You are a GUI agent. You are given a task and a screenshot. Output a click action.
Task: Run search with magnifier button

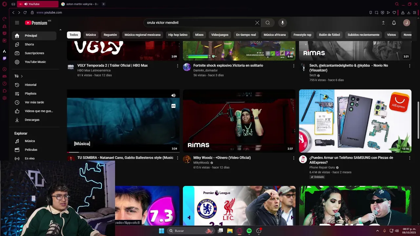point(268,23)
